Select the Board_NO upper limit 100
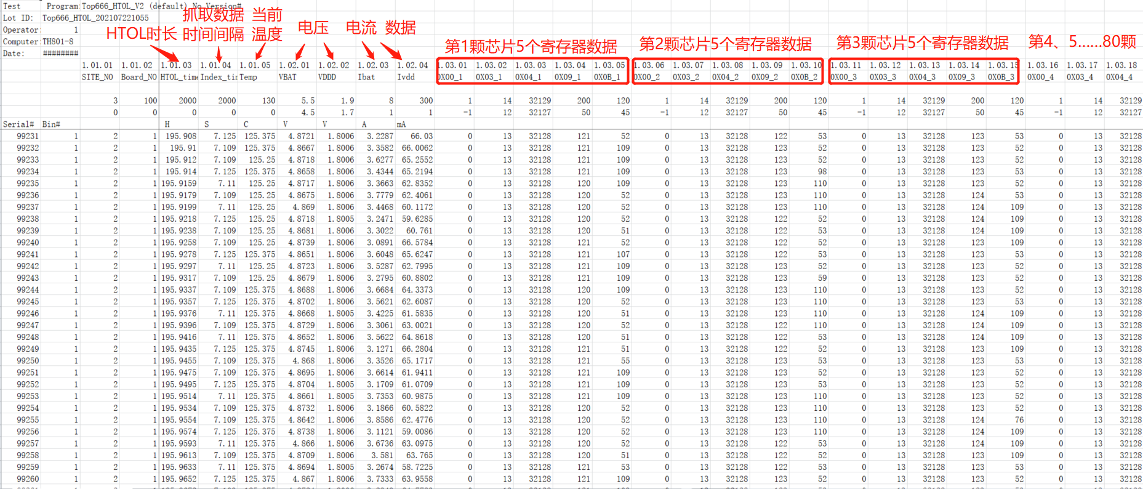The height and width of the screenshot is (489, 1143). click(150, 100)
